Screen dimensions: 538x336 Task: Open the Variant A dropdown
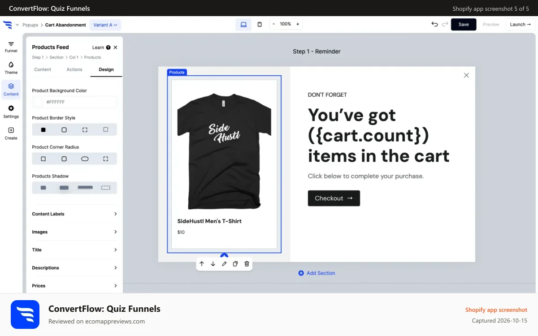click(x=105, y=25)
